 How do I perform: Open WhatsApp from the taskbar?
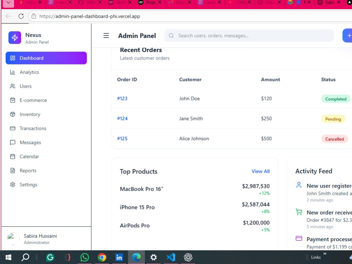[x=84, y=257]
